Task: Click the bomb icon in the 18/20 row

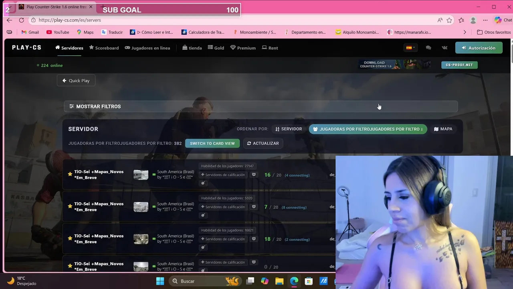Action: point(203,247)
